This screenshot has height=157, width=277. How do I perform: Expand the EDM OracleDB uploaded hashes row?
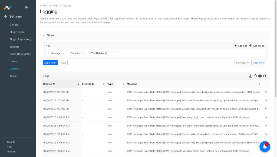click(266, 109)
